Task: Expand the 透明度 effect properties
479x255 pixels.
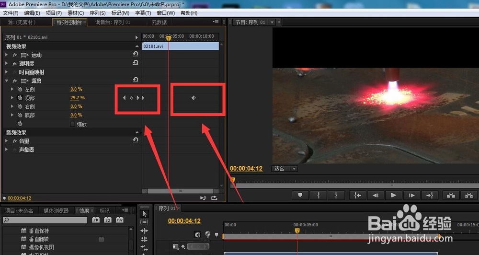Action: pyautogui.click(x=7, y=63)
